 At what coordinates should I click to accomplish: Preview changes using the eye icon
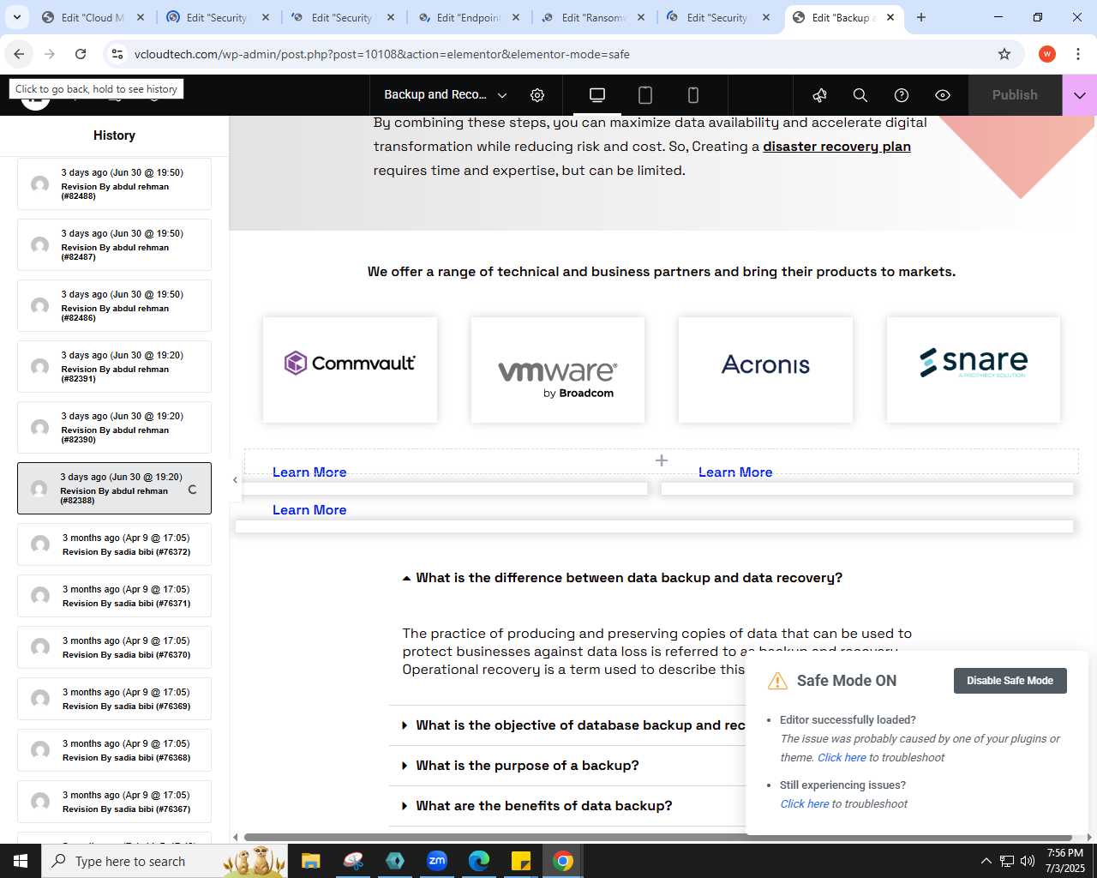pyautogui.click(x=943, y=95)
